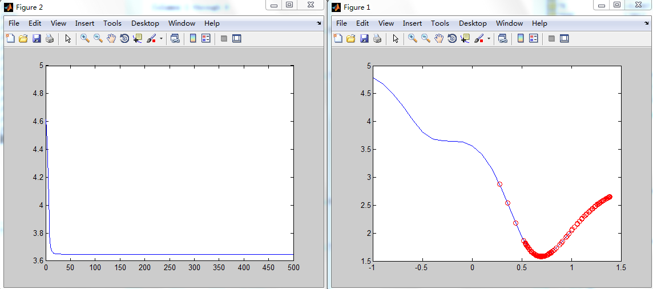Activate Data Cursor tool in Figure 2
The width and height of the screenshot is (653, 289).
point(138,39)
